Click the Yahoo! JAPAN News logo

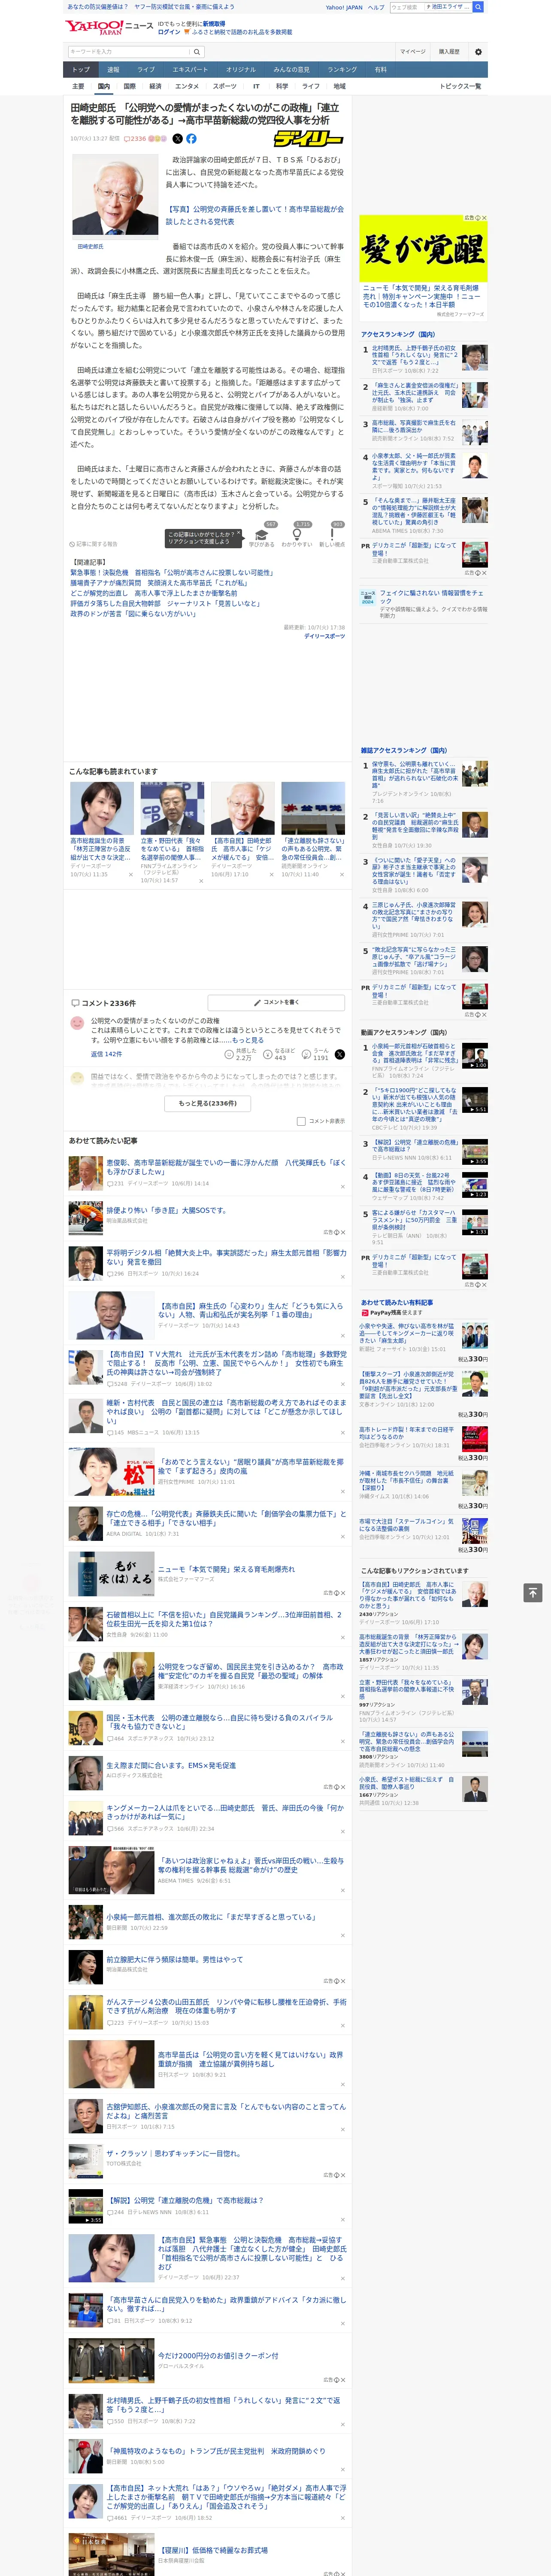click(109, 27)
